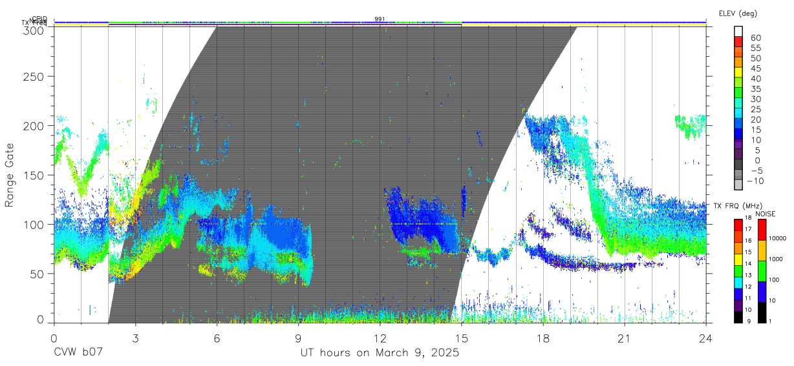
Task: Click the green segment of NOISE color bar
Action: point(762,270)
